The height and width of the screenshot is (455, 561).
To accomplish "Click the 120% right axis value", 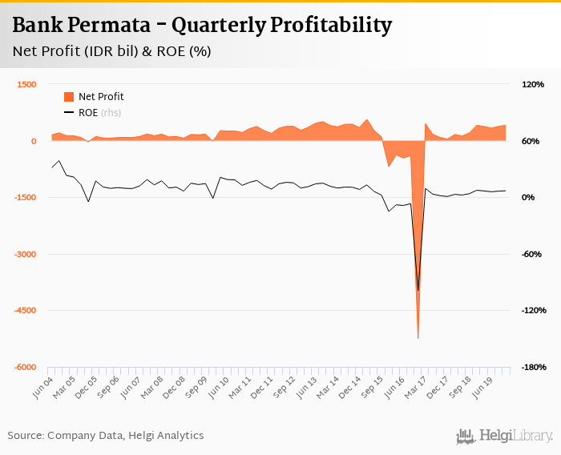I will point(534,84).
